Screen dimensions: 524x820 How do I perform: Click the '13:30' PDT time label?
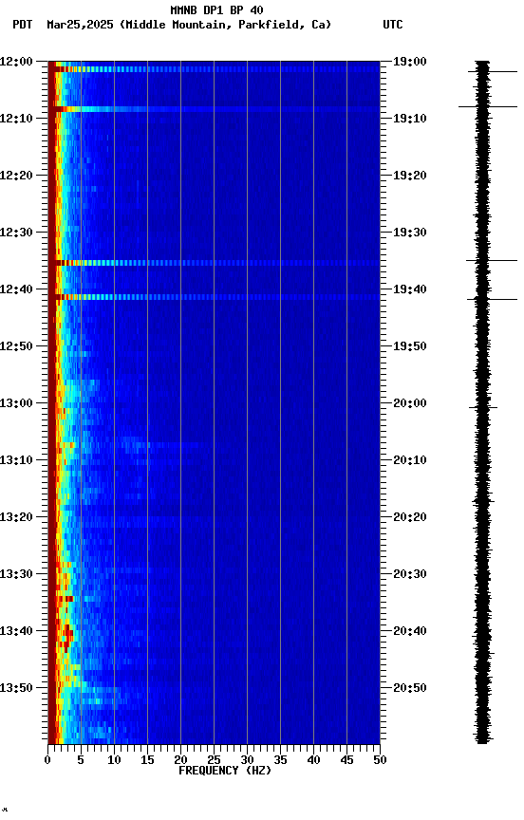(x=16, y=574)
